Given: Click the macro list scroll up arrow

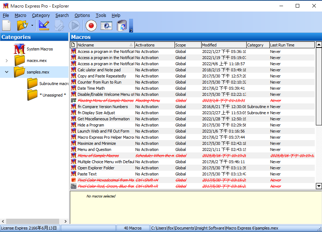Looking at the screenshot, I should tap(319, 45).
